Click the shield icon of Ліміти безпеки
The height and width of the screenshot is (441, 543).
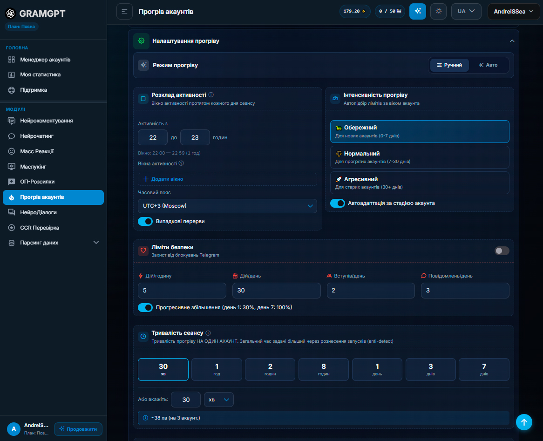(x=143, y=251)
